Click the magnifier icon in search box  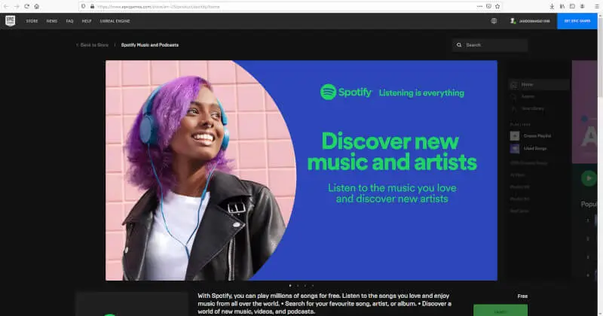pos(459,45)
